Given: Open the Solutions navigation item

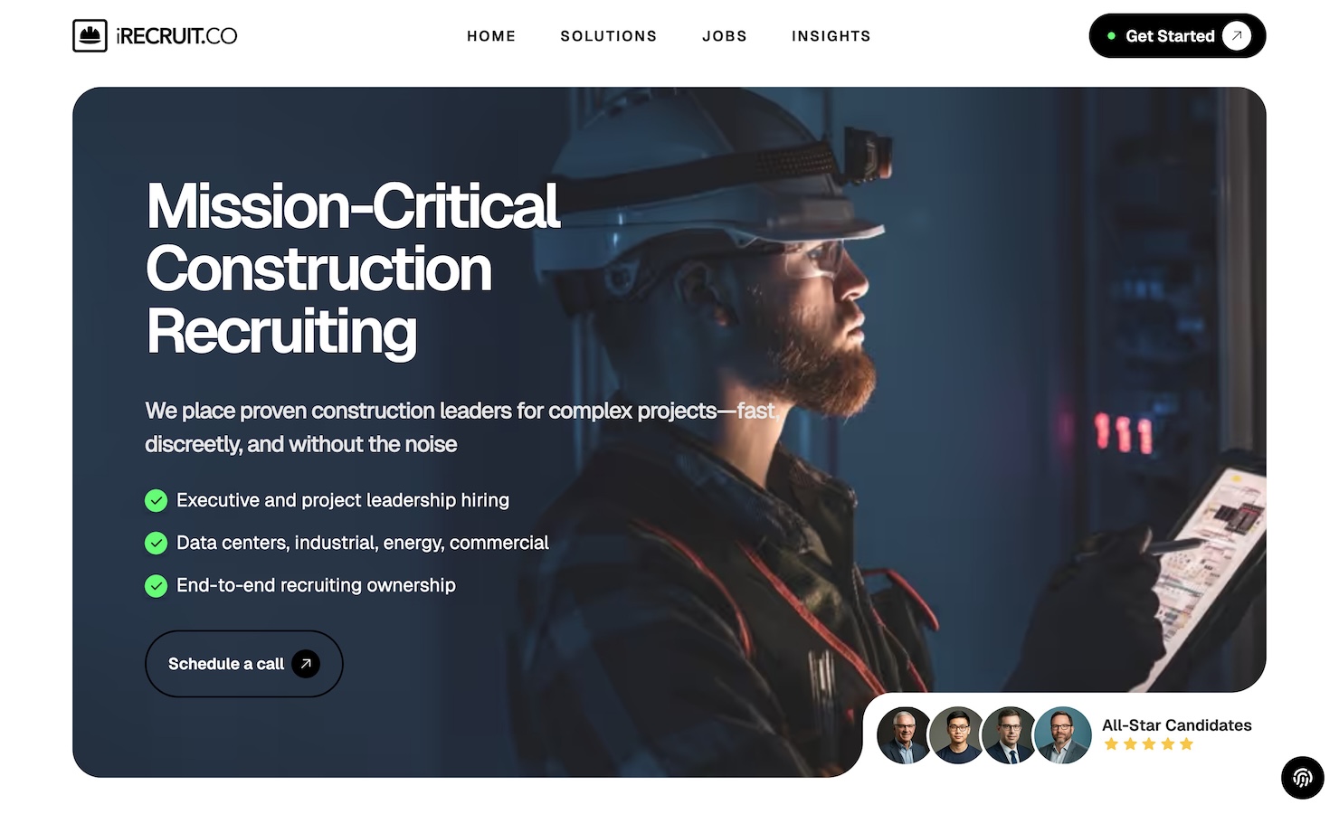Looking at the screenshot, I should click(x=609, y=36).
